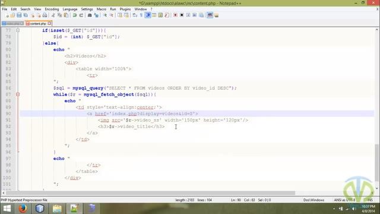Click the vertical scrollbar down arrow
The image size is (380, 214).
click(377, 188)
